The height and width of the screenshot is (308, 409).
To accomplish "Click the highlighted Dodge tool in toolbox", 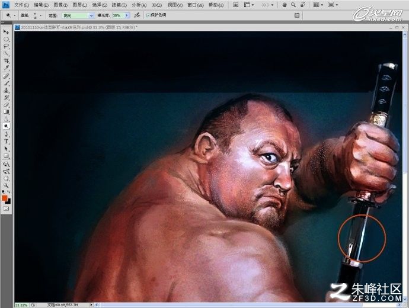I will tap(7, 126).
